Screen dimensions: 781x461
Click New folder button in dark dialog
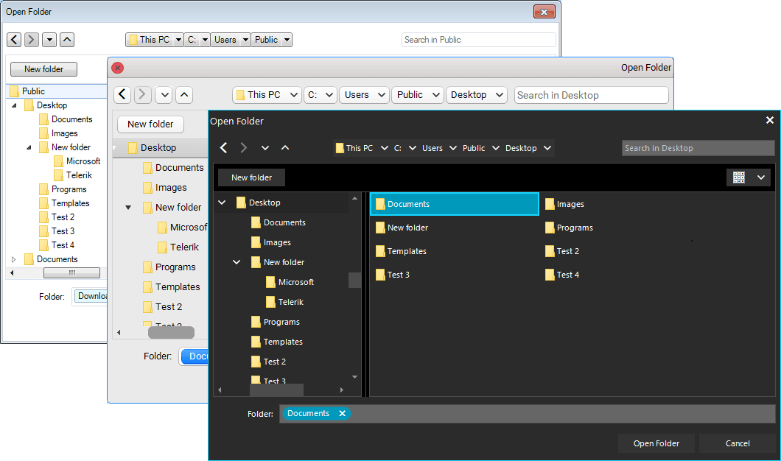tap(251, 177)
